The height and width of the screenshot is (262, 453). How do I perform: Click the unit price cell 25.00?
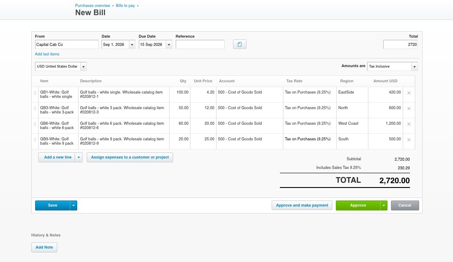[204, 141]
